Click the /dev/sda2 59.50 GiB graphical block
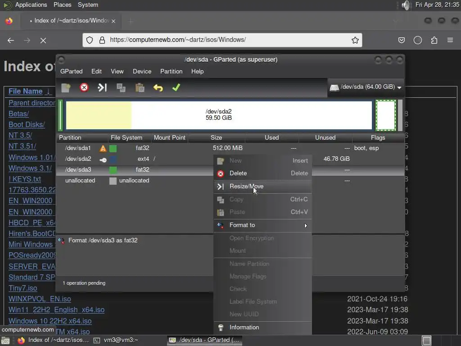 point(219,115)
